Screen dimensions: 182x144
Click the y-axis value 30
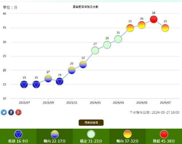click(x=5, y=42)
